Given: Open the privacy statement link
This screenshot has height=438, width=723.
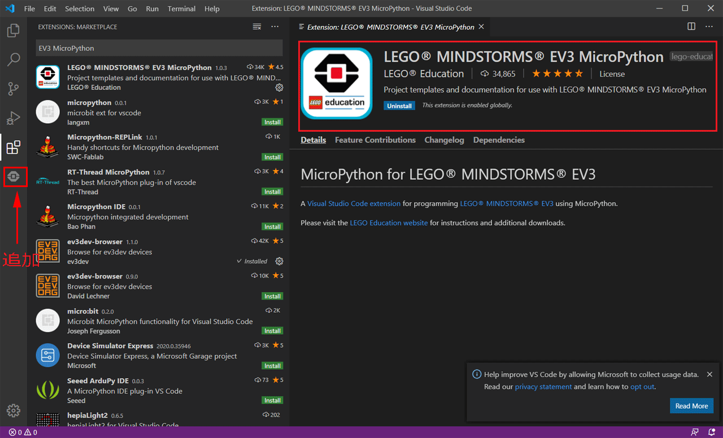Looking at the screenshot, I should click(543, 387).
